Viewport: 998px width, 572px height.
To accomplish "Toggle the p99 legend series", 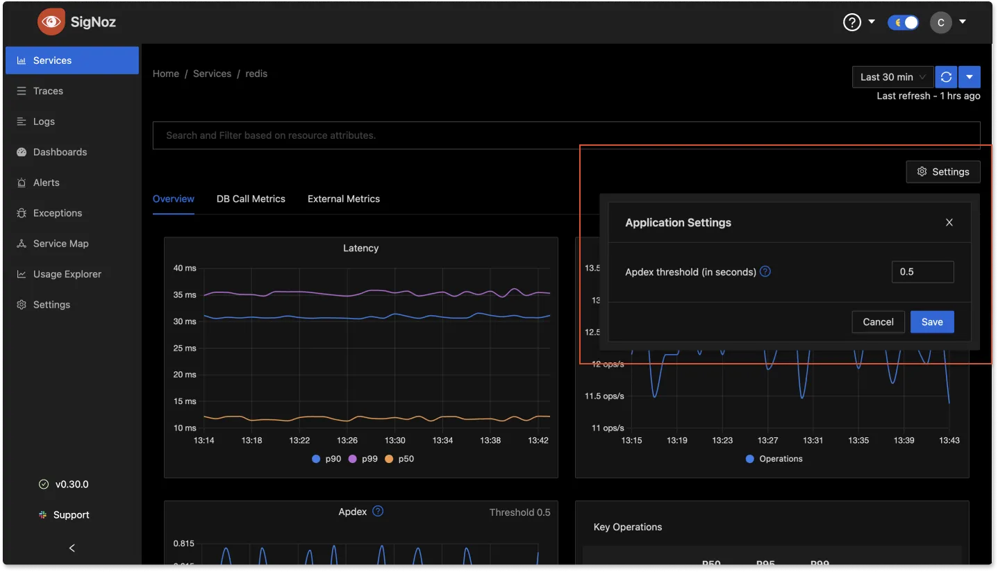I will click(x=363, y=459).
